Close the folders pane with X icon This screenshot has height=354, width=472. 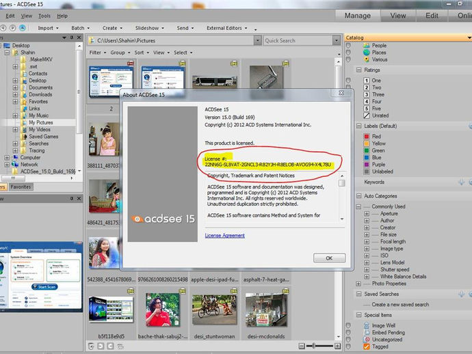79,38
